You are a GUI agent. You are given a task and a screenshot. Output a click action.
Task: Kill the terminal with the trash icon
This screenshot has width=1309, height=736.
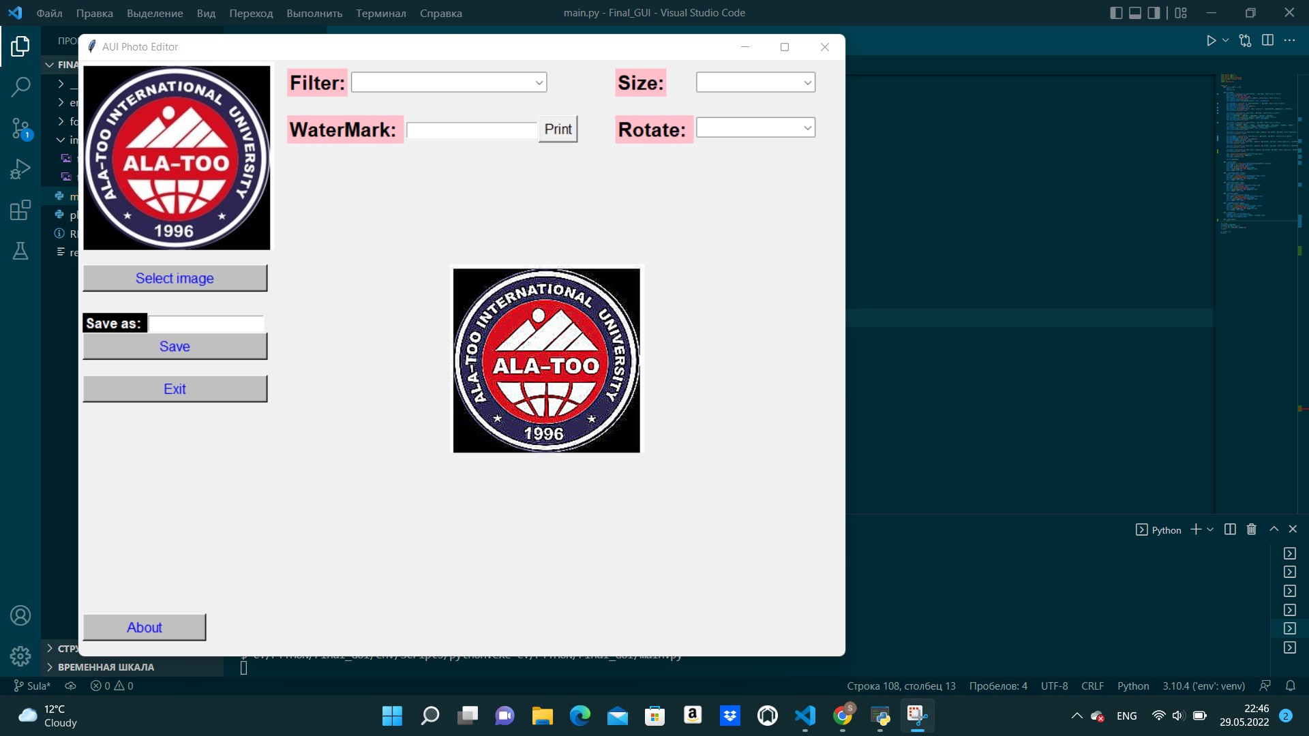coord(1252,530)
